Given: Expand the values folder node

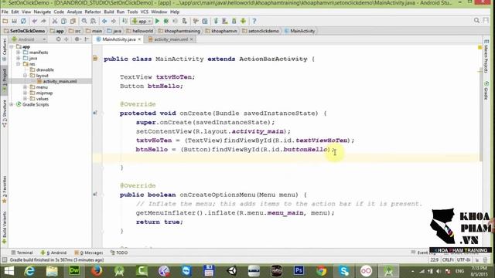Looking at the screenshot, I should 25,99.
